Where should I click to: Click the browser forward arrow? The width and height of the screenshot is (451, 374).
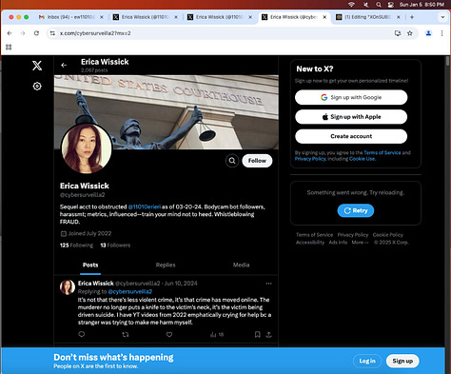coord(23,33)
